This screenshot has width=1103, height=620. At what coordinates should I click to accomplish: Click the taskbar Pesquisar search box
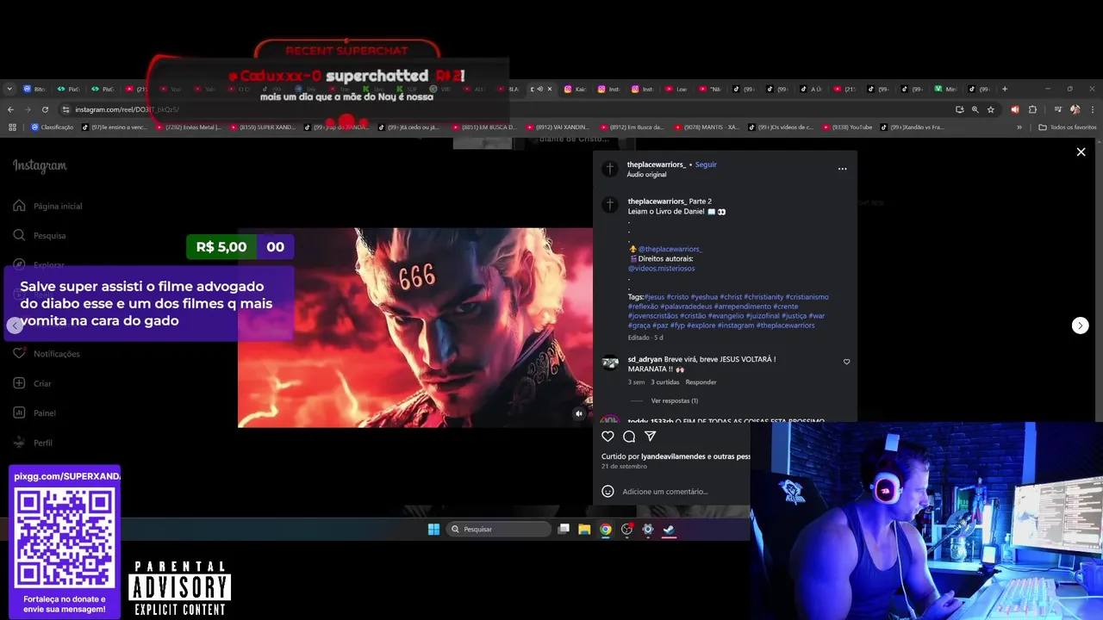coord(499,529)
